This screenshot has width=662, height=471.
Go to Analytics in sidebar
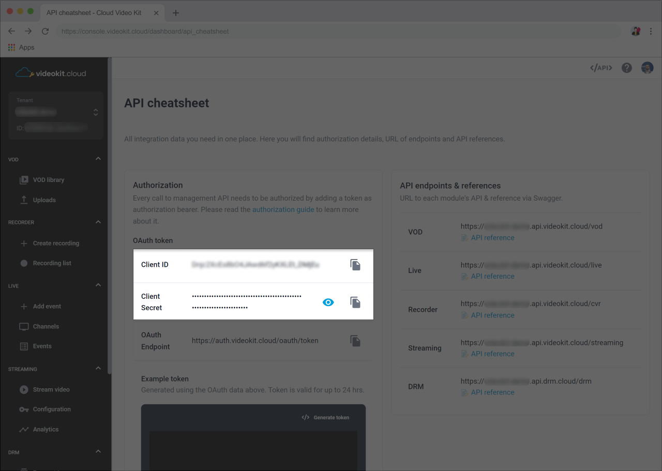pyautogui.click(x=39, y=429)
